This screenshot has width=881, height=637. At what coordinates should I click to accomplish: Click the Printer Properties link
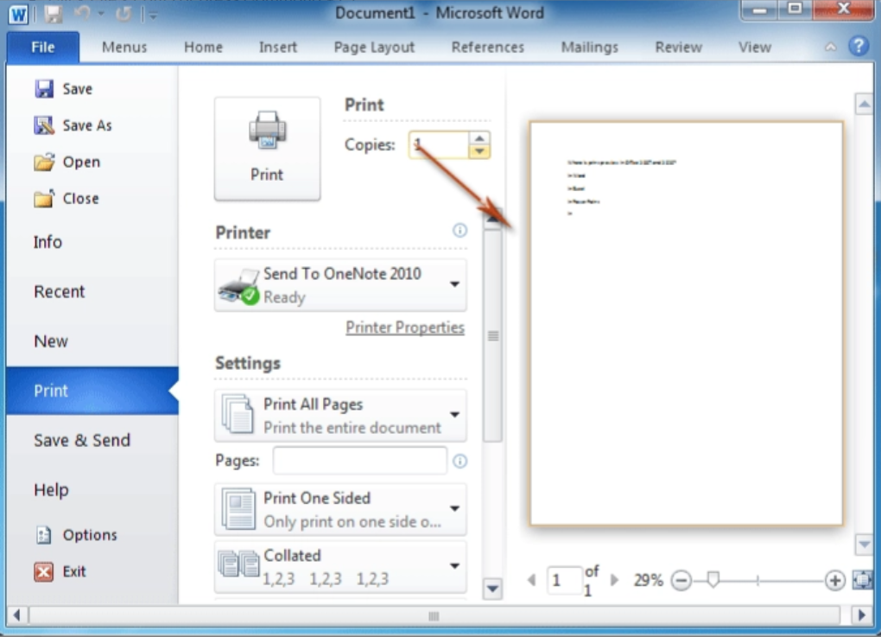(x=404, y=327)
